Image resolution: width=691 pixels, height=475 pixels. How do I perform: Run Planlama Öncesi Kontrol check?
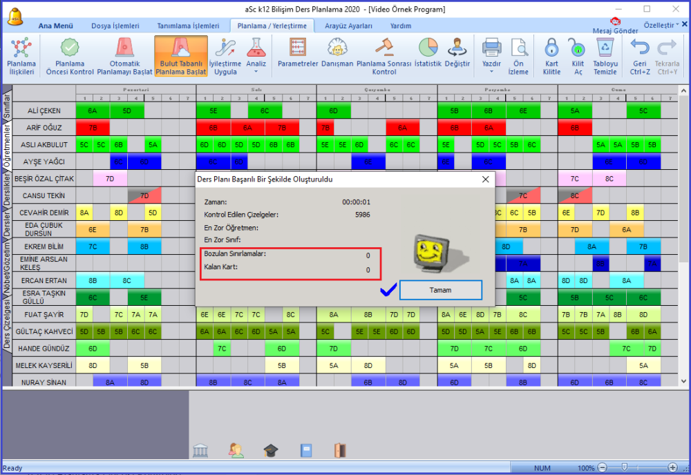click(x=70, y=56)
